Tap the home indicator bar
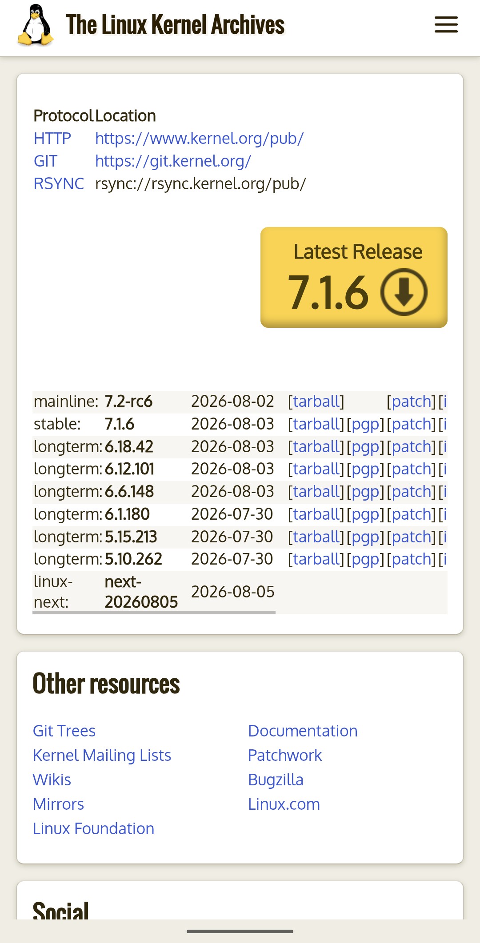This screenshot has height=943, width=480. 240,931
